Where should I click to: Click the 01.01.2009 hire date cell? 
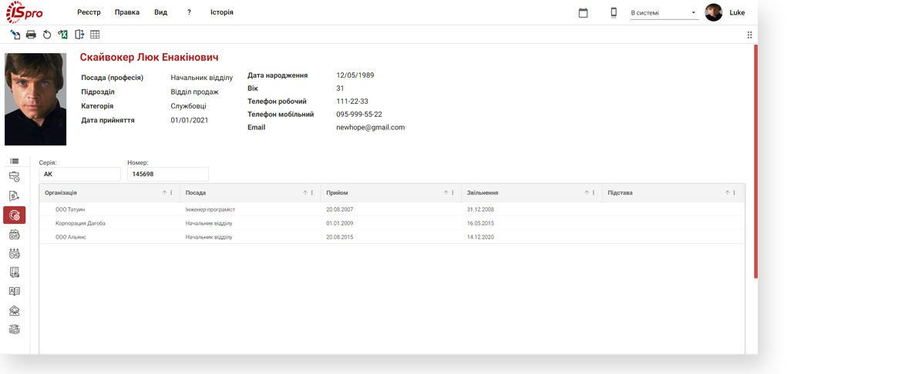point(339,223)
